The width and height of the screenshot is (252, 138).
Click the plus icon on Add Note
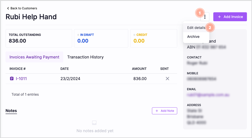(x=157, y=111)
